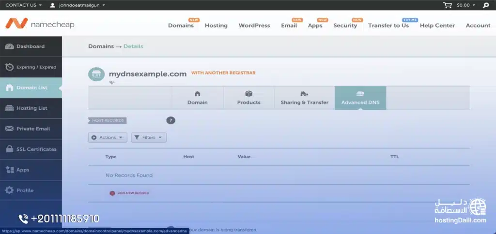Image resolution: width=496 pixels, height=234 pixels.
Task: Click WITH ANOTHER REGISTRAR label
Action: (223, 73)
